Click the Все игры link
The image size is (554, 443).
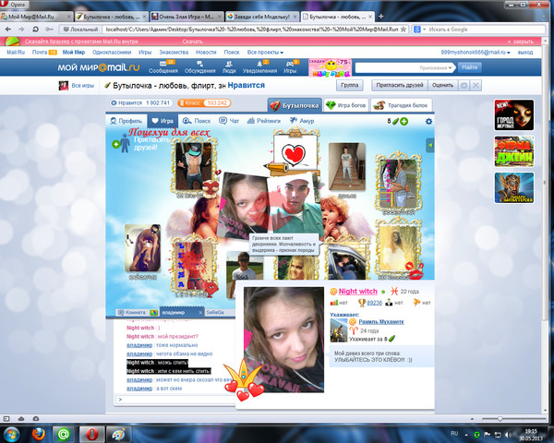(83, 86)
